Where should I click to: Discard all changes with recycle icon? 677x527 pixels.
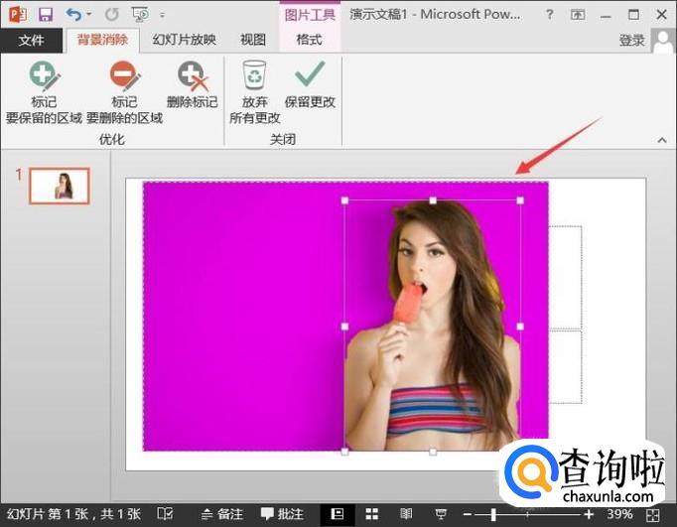(255, 77)
